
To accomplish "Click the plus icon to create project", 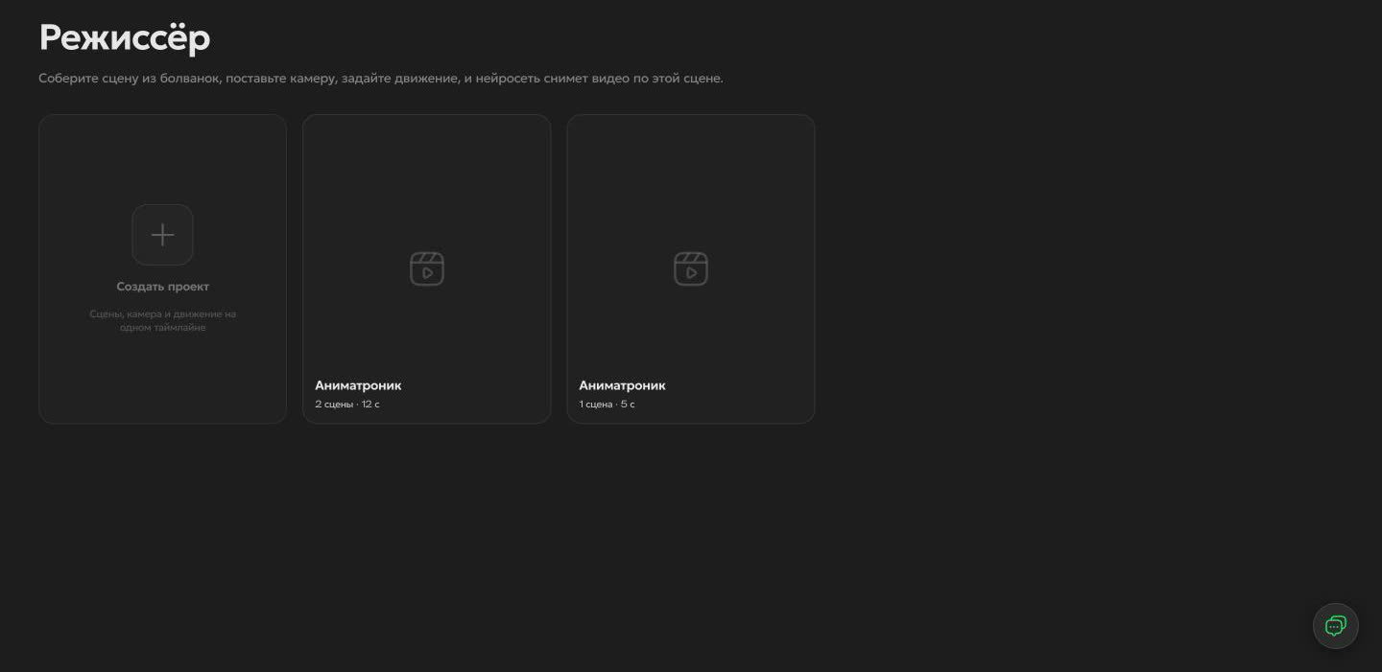I will pyautogui.click(x=162, y=235).
